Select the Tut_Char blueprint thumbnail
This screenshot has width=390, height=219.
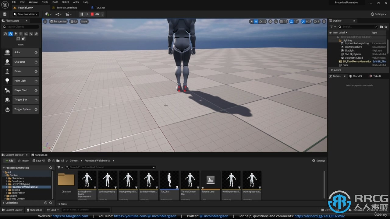(x=169, y=180)
